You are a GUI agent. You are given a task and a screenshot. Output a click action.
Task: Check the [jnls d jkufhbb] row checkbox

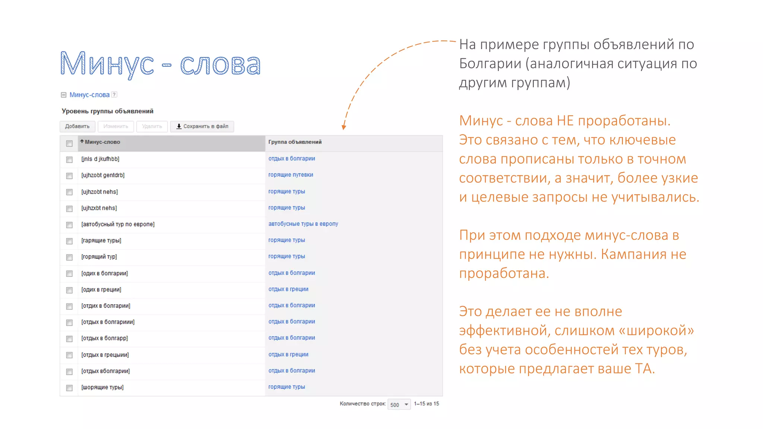point(69,159)
